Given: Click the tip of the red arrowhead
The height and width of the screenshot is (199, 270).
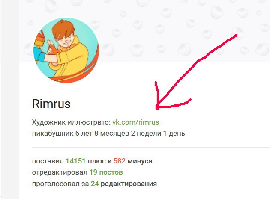Looking at the screenshot, I should [157, 108].
